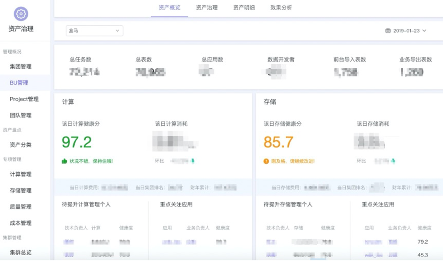443x261 pixels.
Task: Click the 数据开发者 statistic label
Action: click(x=281, y=60)
